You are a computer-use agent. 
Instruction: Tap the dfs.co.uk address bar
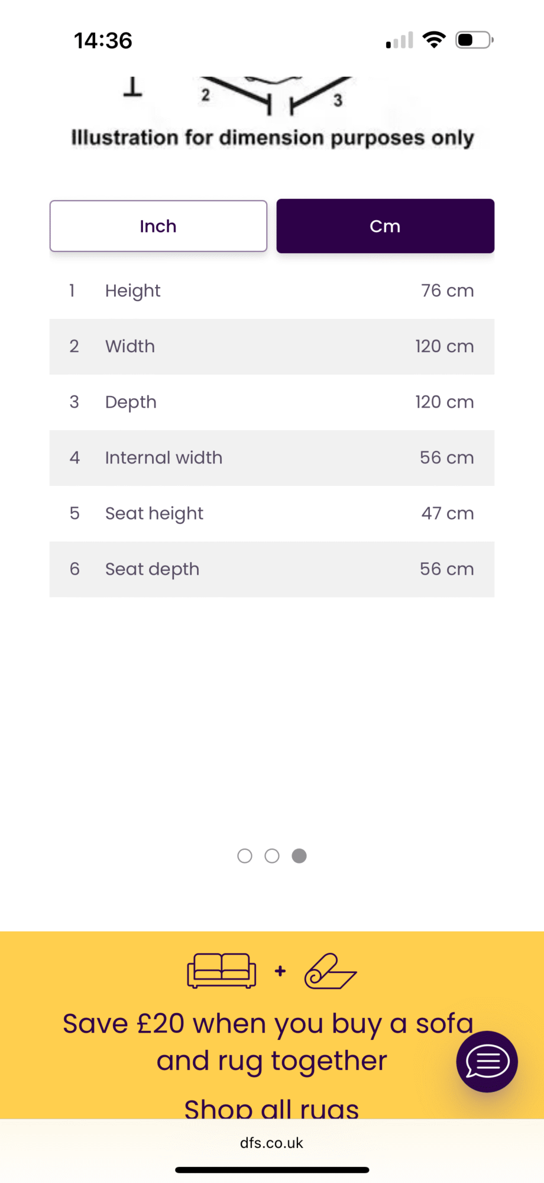272,1143
